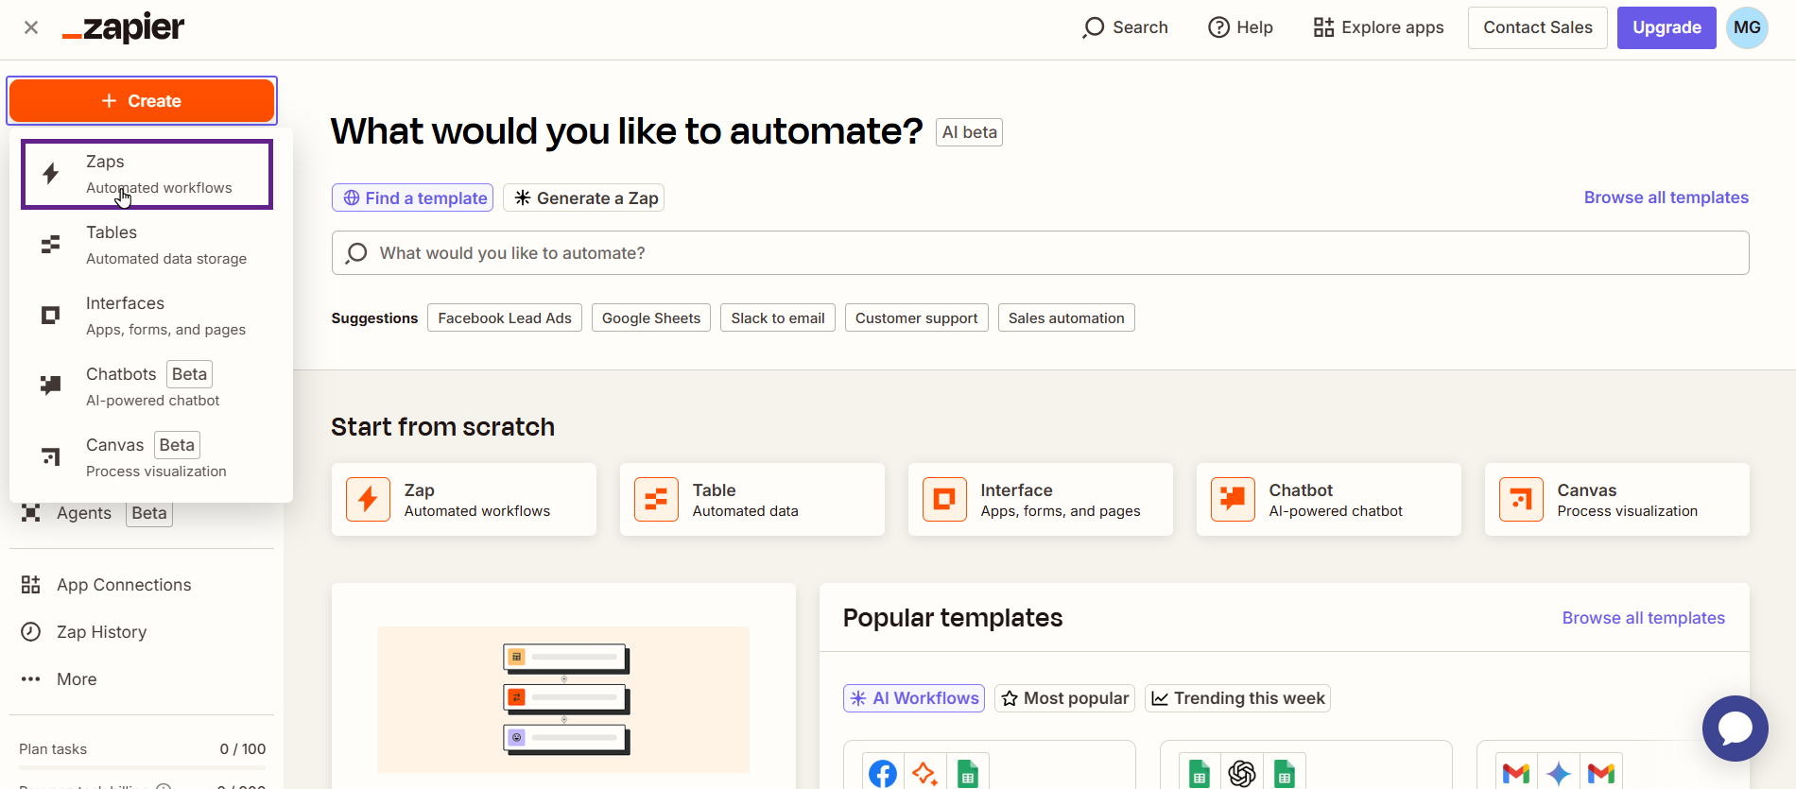This screenshot has width=1796, height=789.
Task: Focus the What would you like to automate field
Action: pos(1040,253)
